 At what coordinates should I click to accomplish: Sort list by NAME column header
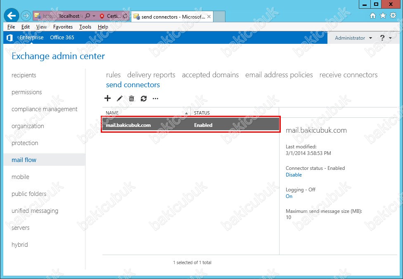(x=112, y=113)
